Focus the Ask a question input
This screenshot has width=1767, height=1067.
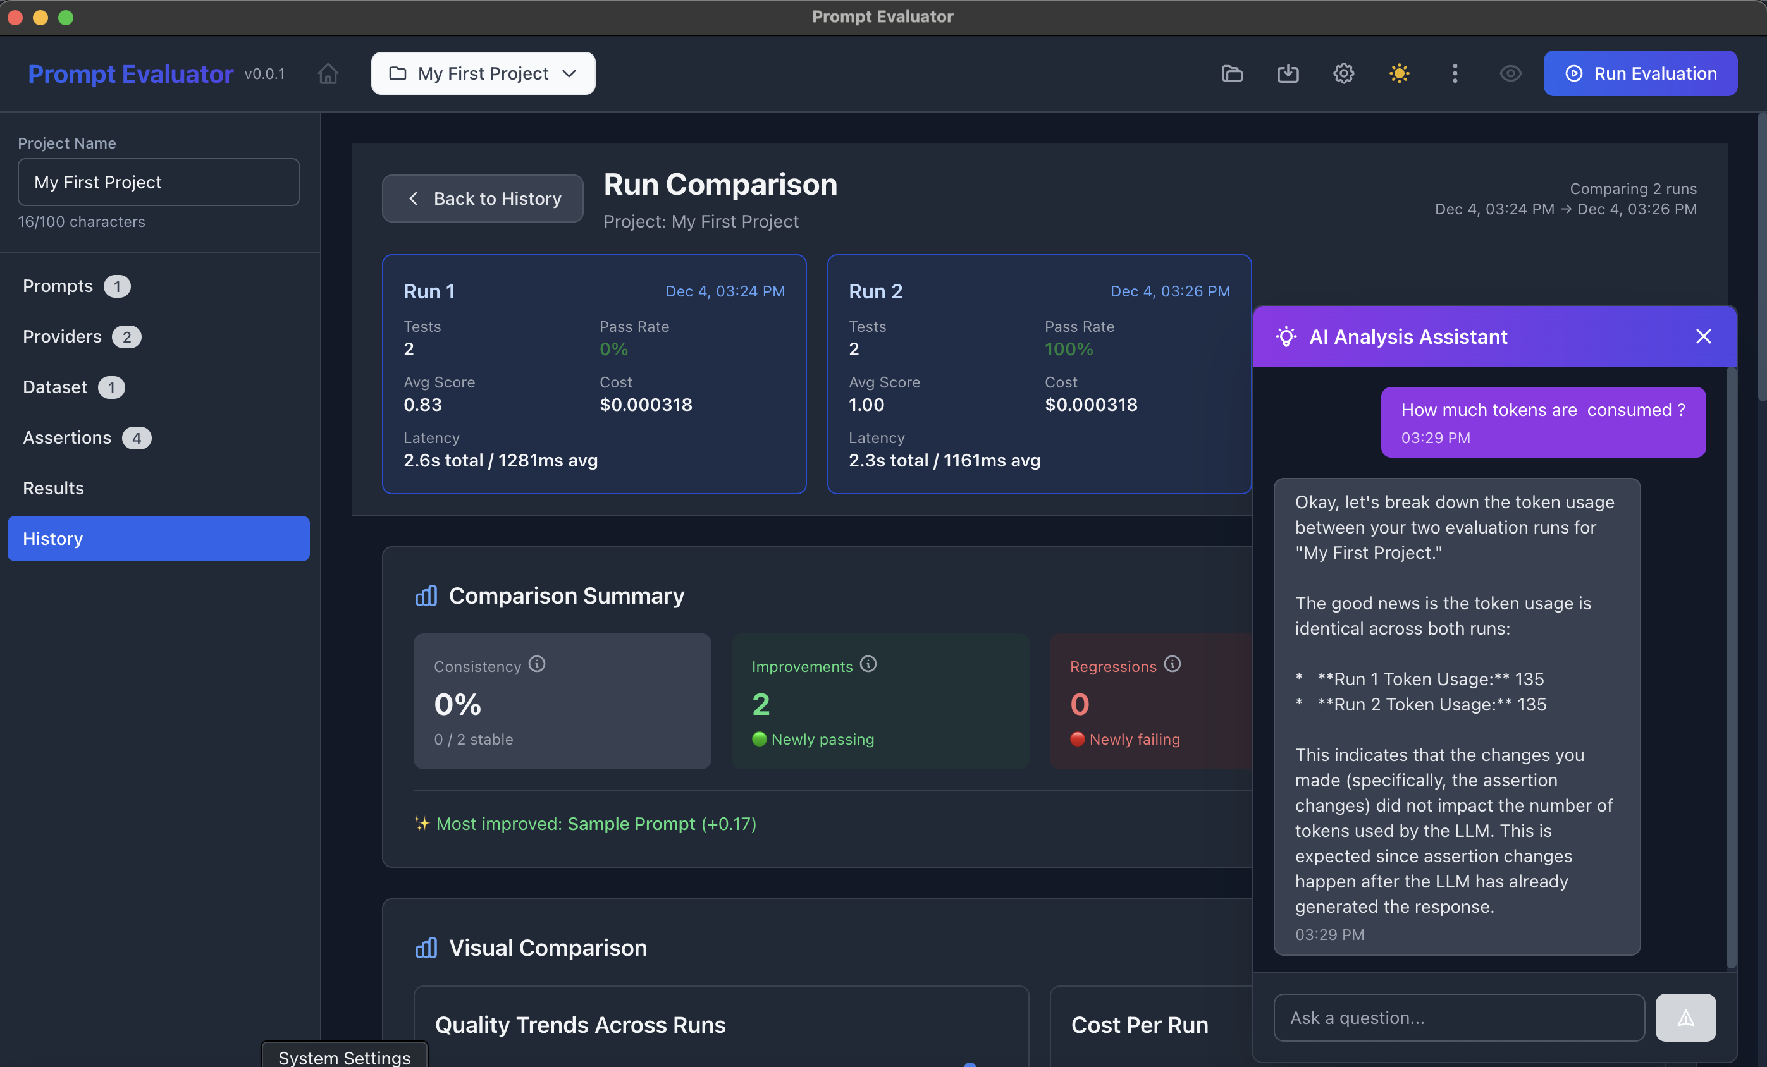(x=1458, y=1018)
